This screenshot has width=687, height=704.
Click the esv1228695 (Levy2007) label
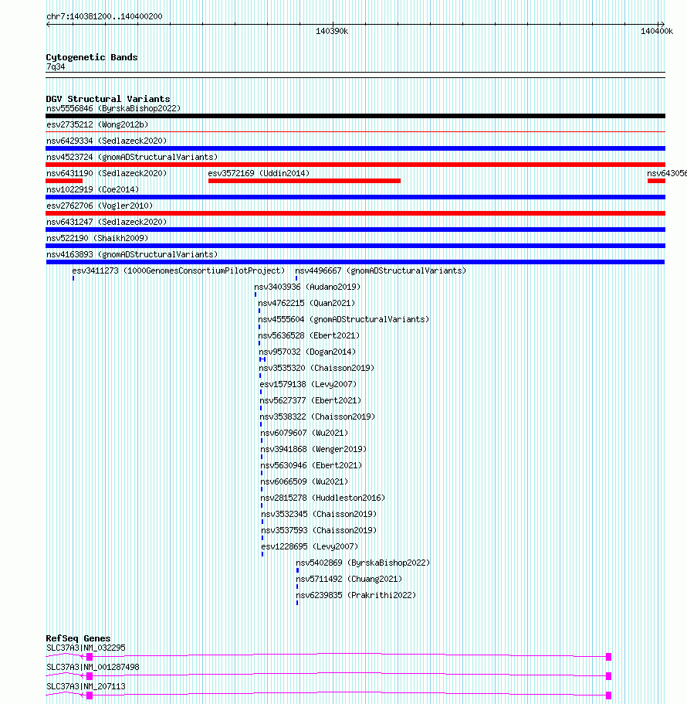coord(310,546)
